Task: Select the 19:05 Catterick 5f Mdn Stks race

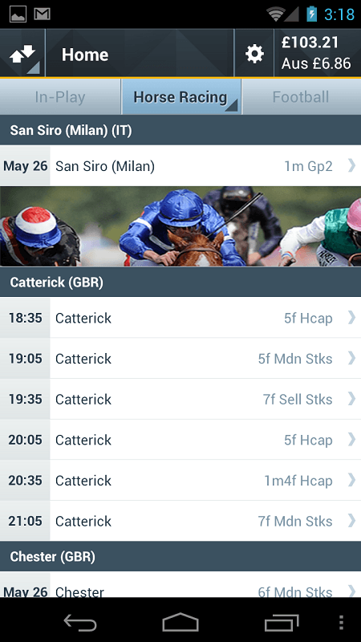Action: point(180,358)
